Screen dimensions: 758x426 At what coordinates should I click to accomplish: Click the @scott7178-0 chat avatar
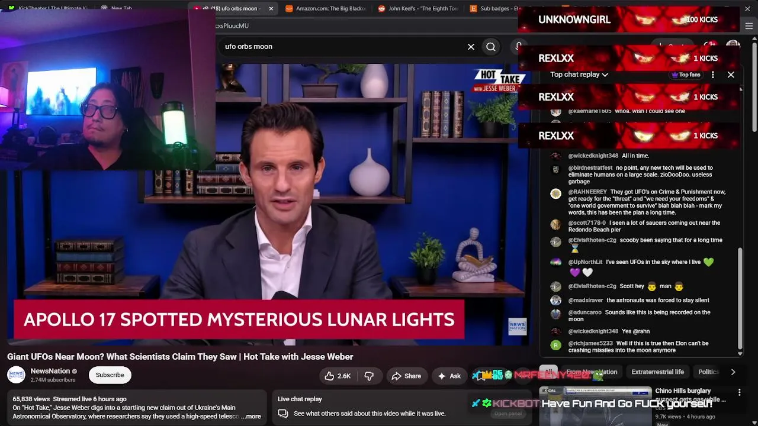pos(555,225)
